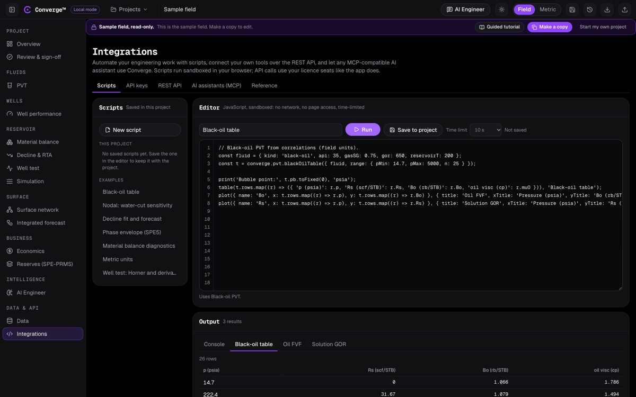636x397 pixels.
Task: Open the Guided tutorial
Action: click(499, 27)
